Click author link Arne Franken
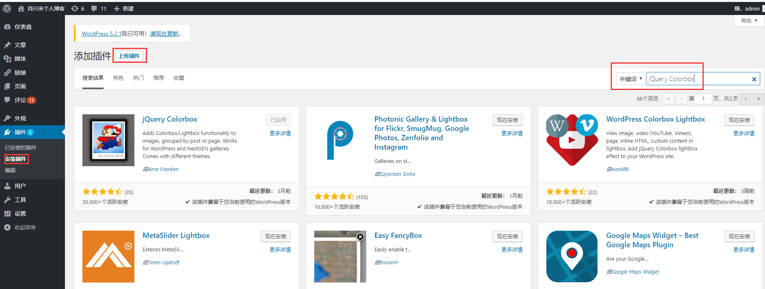This screenshot has width=765, height=289. pyautogui.click(x=163, y=169)
